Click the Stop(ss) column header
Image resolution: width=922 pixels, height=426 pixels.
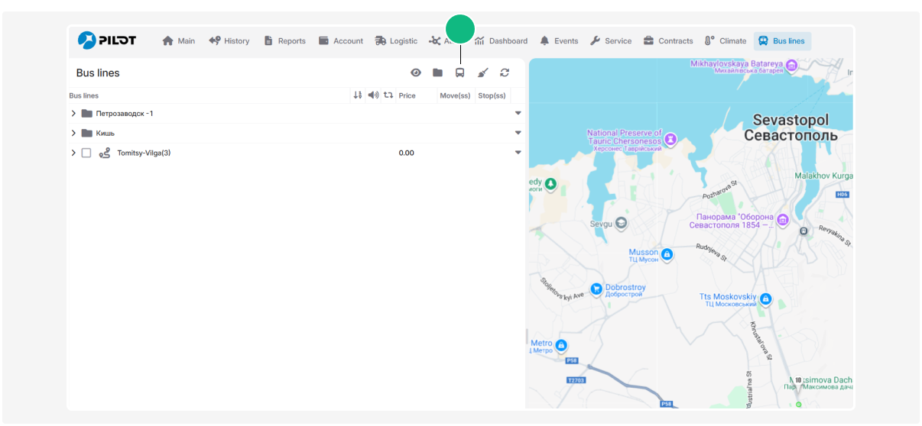pyautogui.click(x=492, y=95)
